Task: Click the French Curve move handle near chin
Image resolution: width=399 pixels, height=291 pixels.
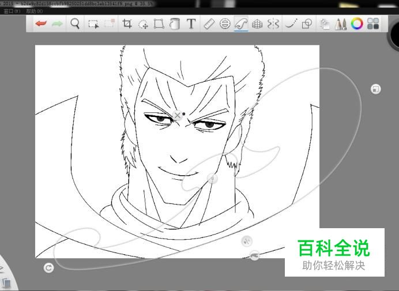Action: [212, 179]
